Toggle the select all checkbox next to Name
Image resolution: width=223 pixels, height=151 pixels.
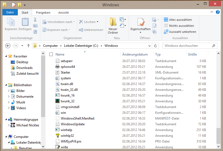coord(51,54)
